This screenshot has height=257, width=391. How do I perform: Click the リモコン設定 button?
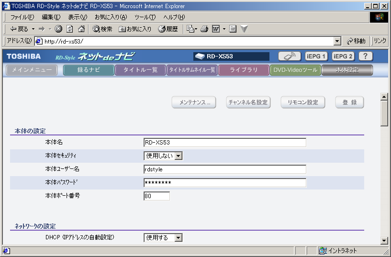pos(303,102)
